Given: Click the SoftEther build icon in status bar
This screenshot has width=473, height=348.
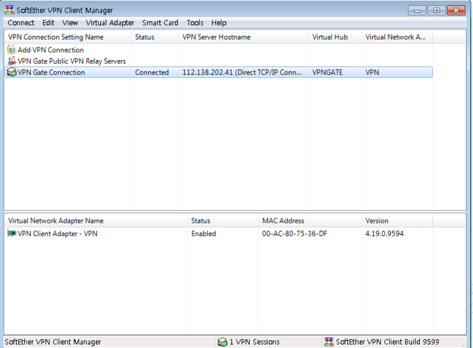Looking at the screenshot, I should point(329,342).
